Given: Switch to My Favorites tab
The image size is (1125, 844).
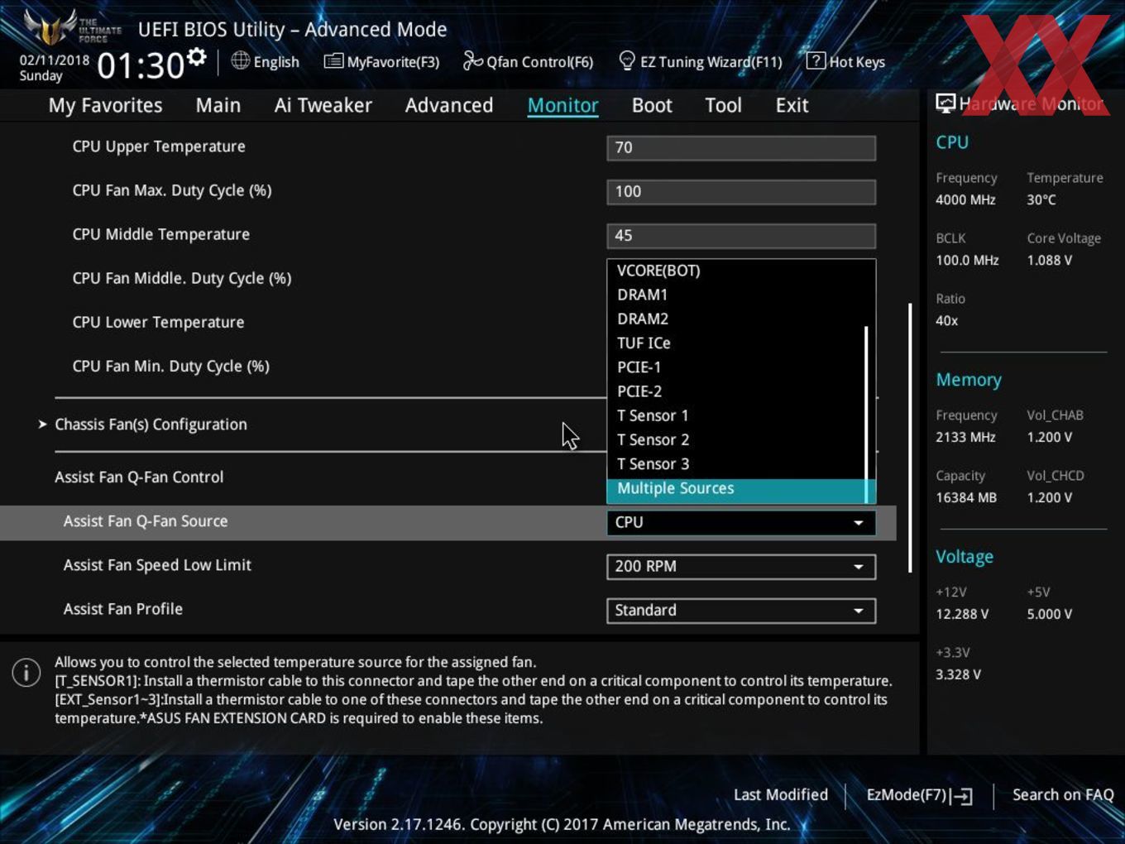Looking at the screenshot, I should (105, 105).
